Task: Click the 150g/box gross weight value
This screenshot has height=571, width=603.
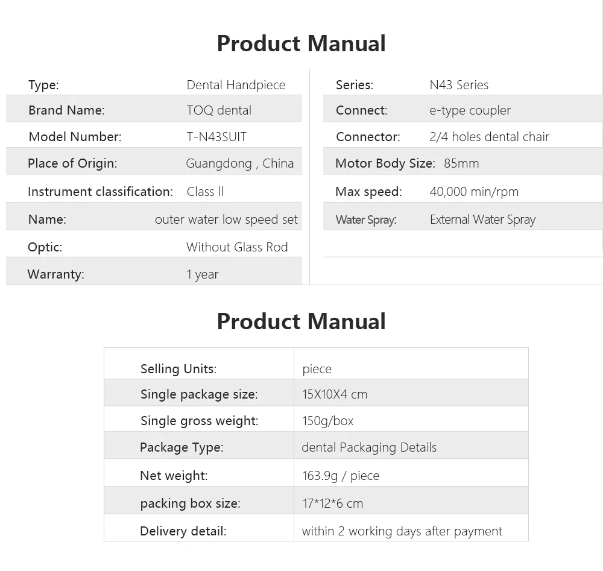Action: pyautogui.click(x=327, y=421)
